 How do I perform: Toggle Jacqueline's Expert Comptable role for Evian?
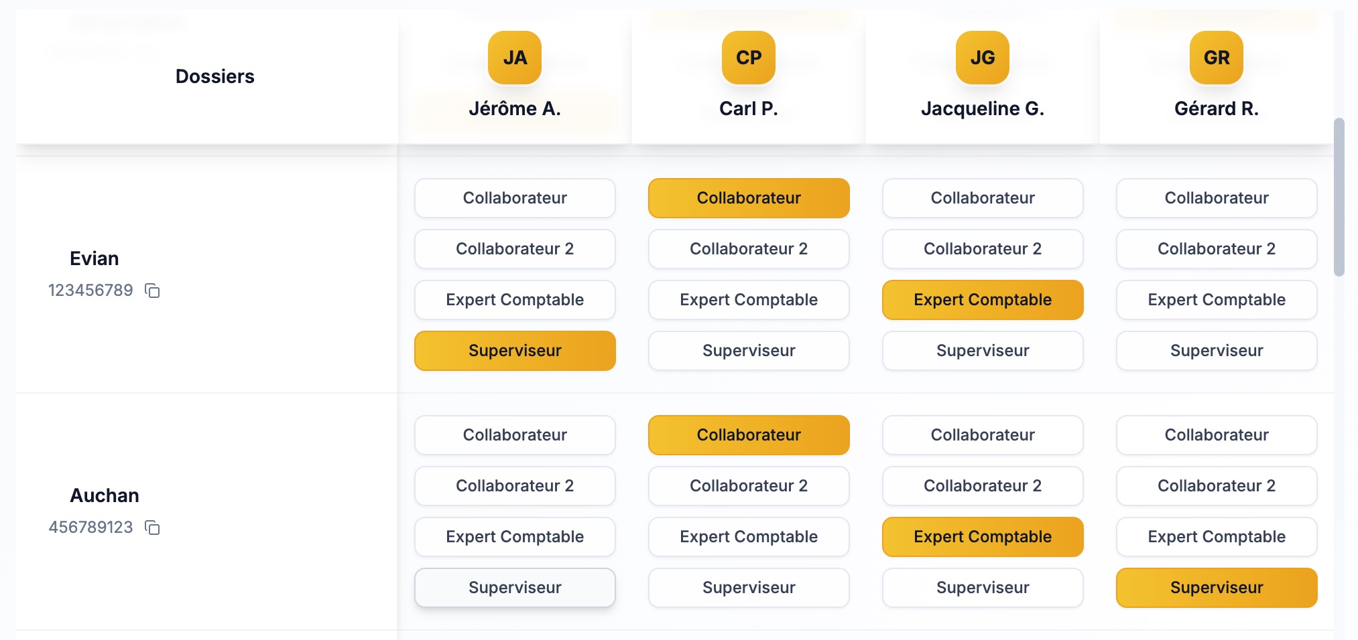click(x=983, y=300)
